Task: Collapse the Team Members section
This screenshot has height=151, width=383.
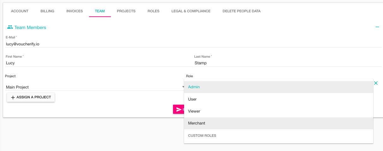Action: point(377,27)
